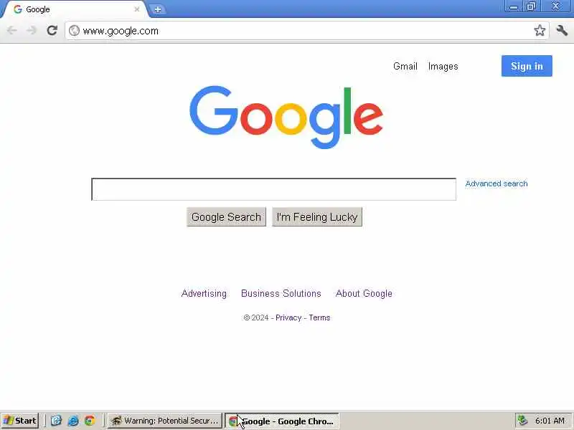Open a new tab with the plus button

[x=158, y=9]
